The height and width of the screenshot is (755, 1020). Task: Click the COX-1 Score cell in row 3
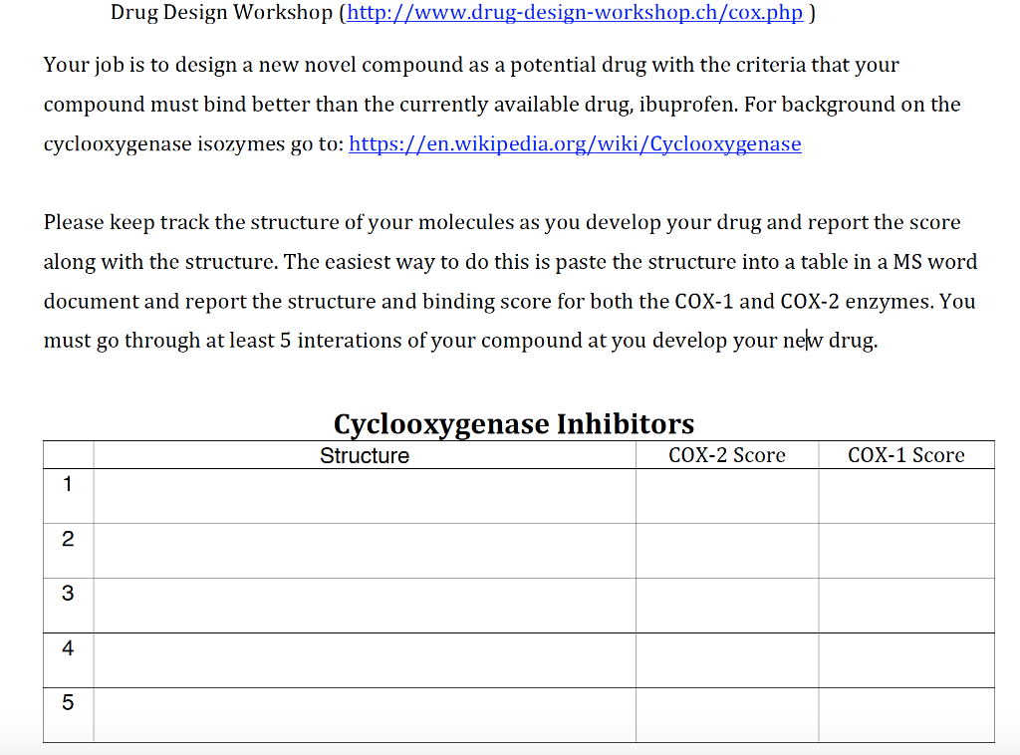(906, 606)
